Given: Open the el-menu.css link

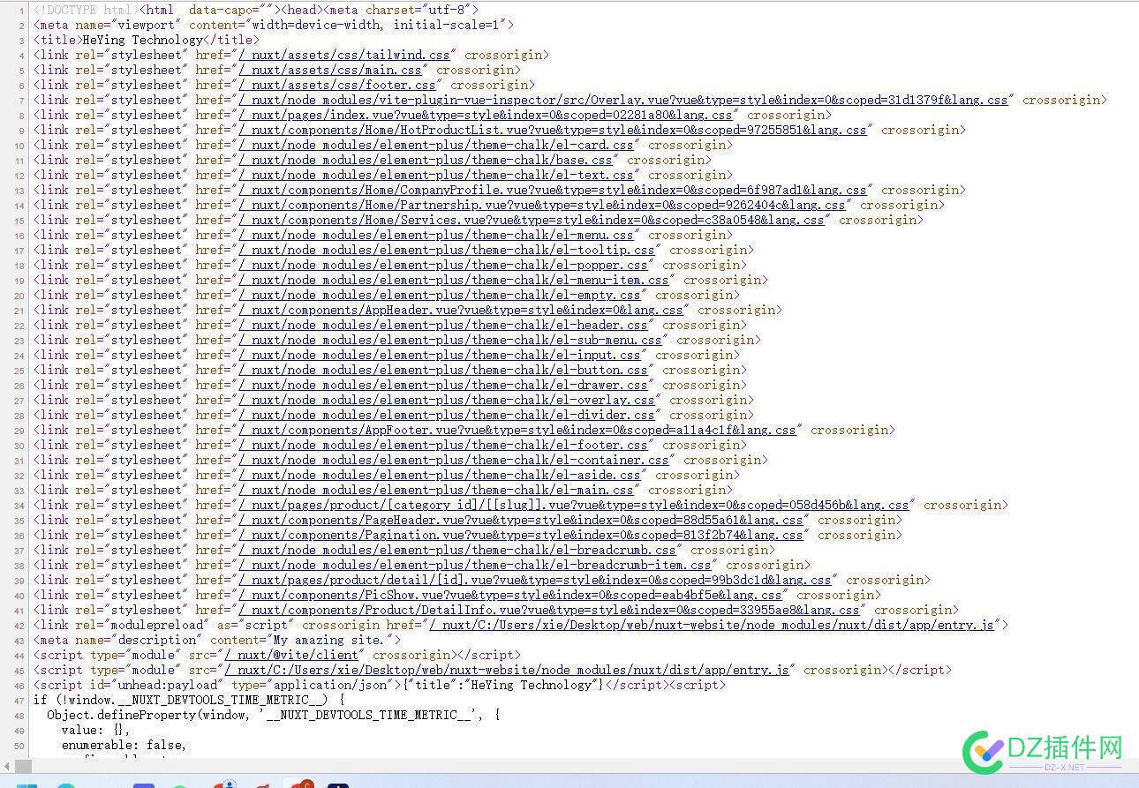Looking at the screenshot, I should pos(436,235).
